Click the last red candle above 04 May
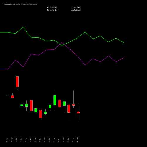 point(78,113)
